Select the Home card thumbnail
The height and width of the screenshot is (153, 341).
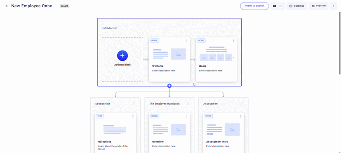click(x=216, y=54)
